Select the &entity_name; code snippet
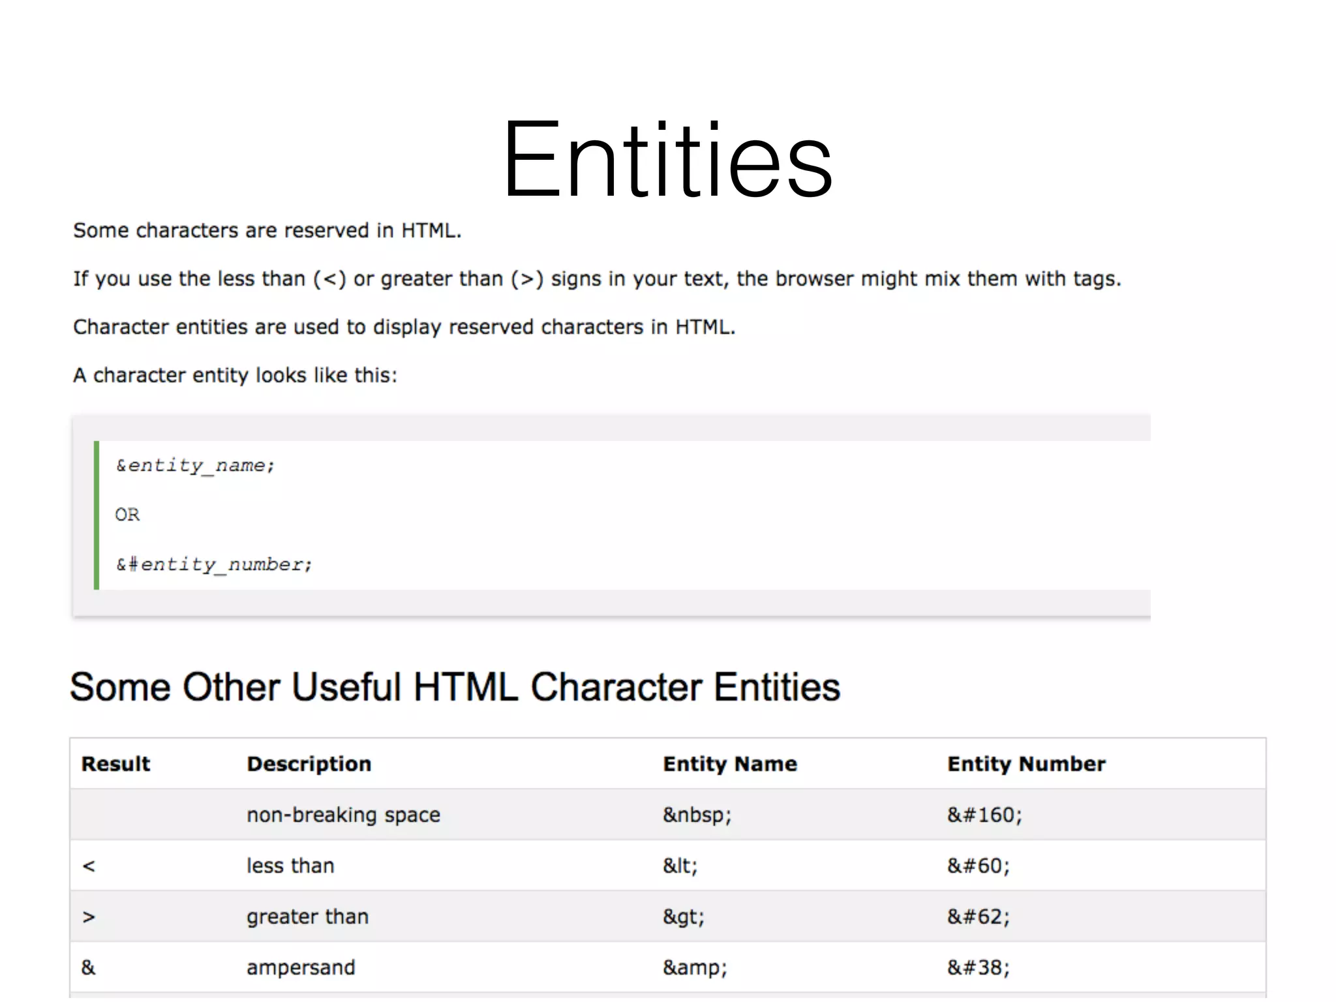The height and width of the screenshot is (1002, 1336). [195, 464]
